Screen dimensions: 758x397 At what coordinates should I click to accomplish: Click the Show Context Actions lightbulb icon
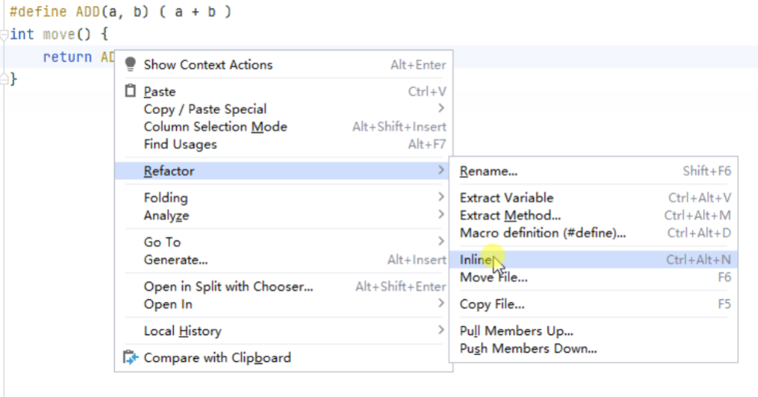(x=130, y=64)
